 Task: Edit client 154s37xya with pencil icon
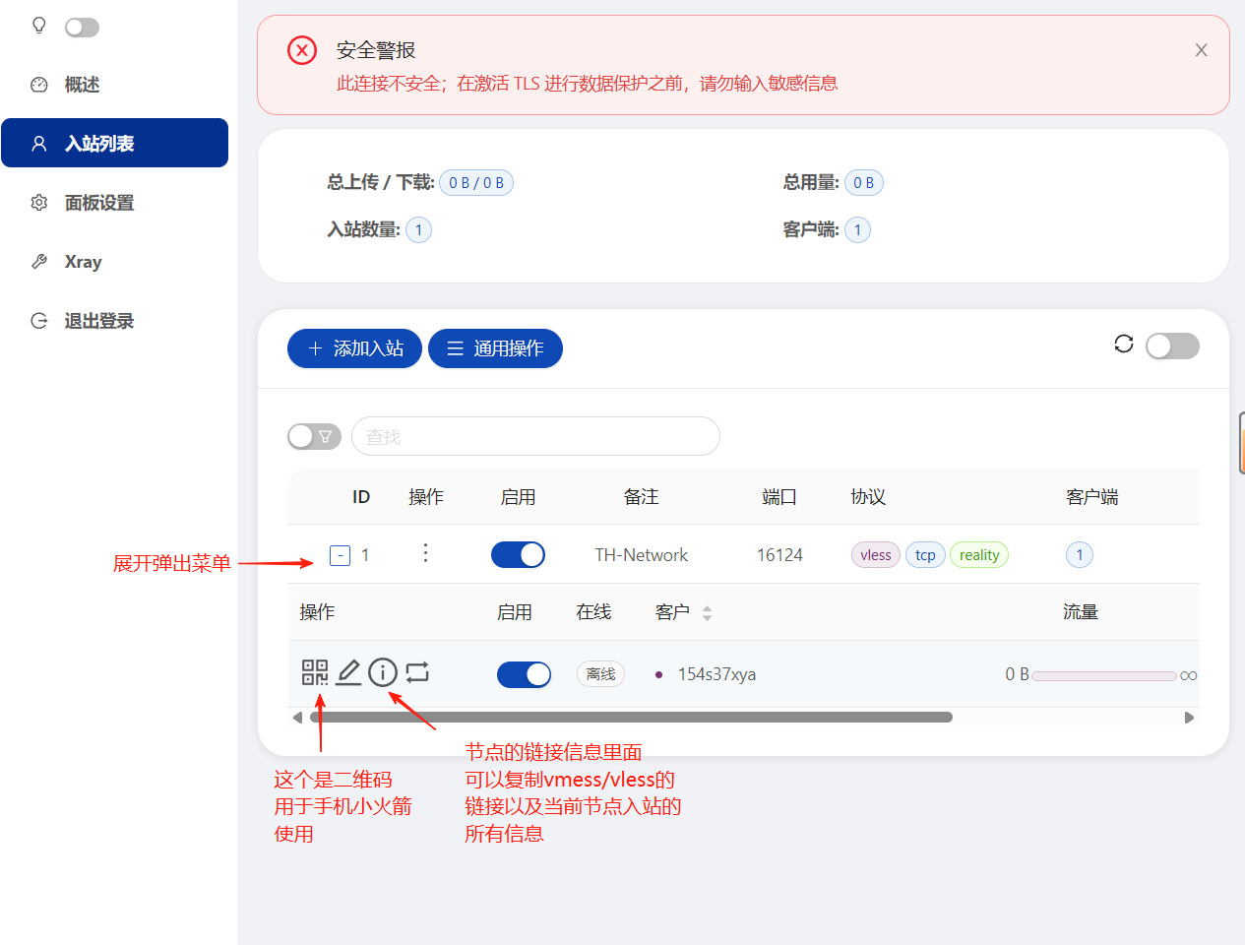(348, 672)
